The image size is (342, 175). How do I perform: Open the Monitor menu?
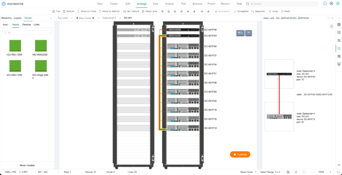pos(225,4)
